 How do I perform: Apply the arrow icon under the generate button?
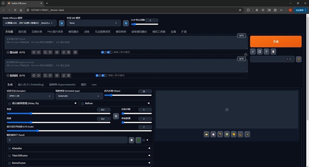pos(253,51)
